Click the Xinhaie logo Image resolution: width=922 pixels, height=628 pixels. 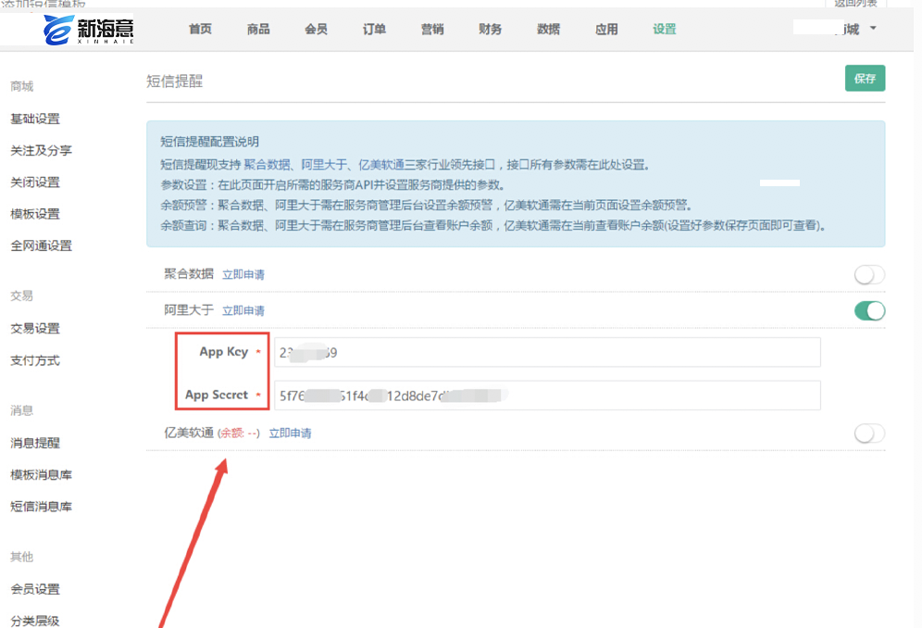pyautogui.click(x=89, y=30)
